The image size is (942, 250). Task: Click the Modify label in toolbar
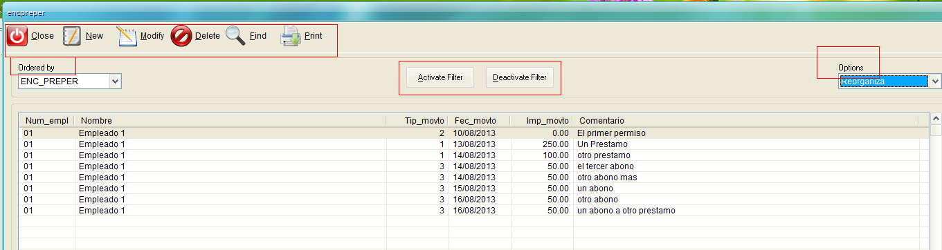(x=152, y=36)
